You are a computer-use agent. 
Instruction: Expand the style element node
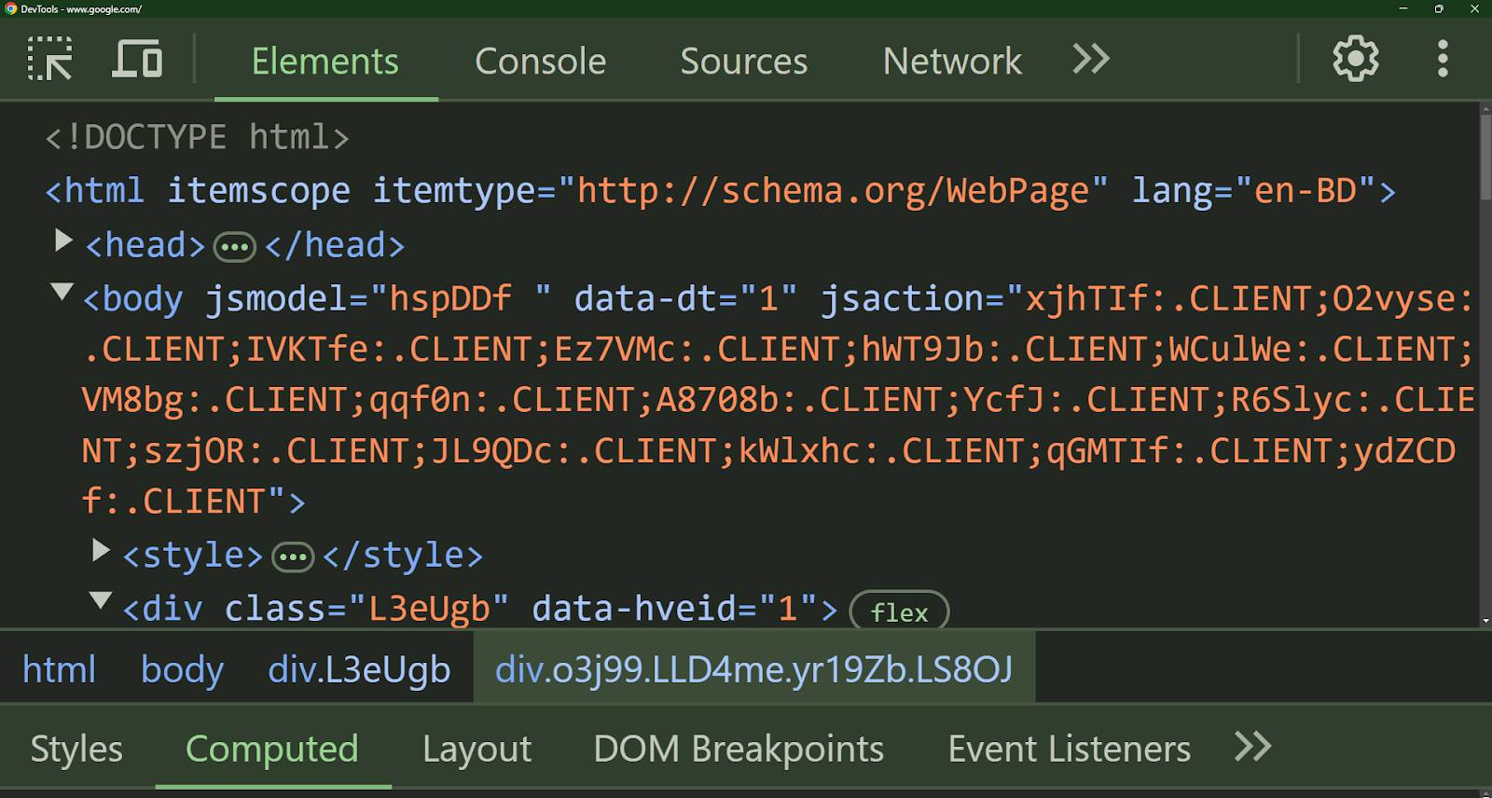click(x=101, y=551)
